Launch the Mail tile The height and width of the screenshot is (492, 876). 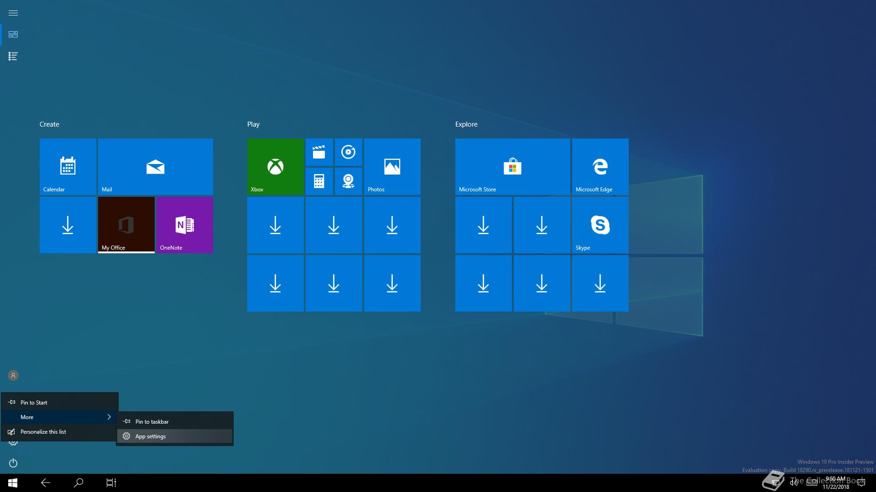pyautogui.click(x=156, y=167)
